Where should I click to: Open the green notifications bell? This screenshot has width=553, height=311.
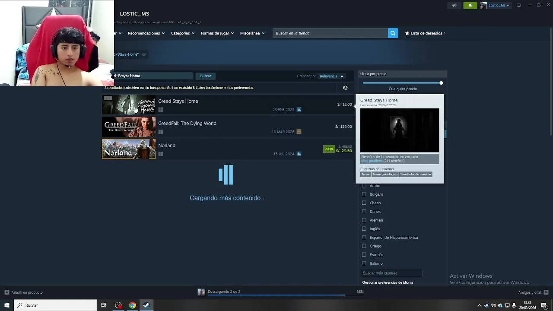[470, 6]
